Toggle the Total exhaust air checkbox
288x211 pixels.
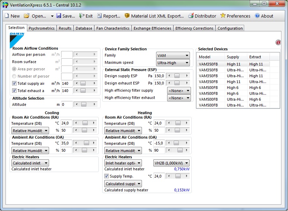(x=14, y=91)
